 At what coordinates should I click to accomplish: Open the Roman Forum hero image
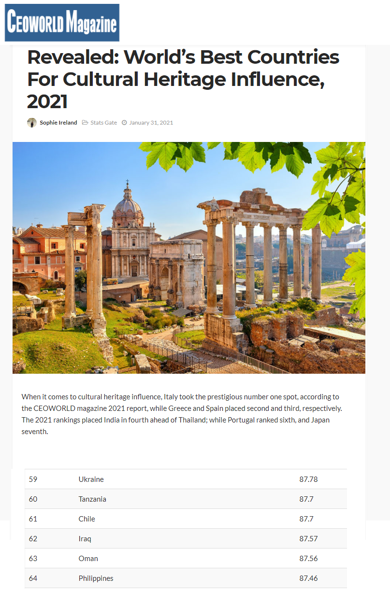pos(188,257)
